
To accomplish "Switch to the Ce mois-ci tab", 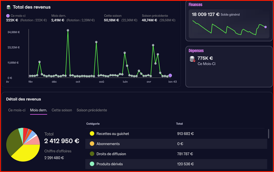I will 16,110.
